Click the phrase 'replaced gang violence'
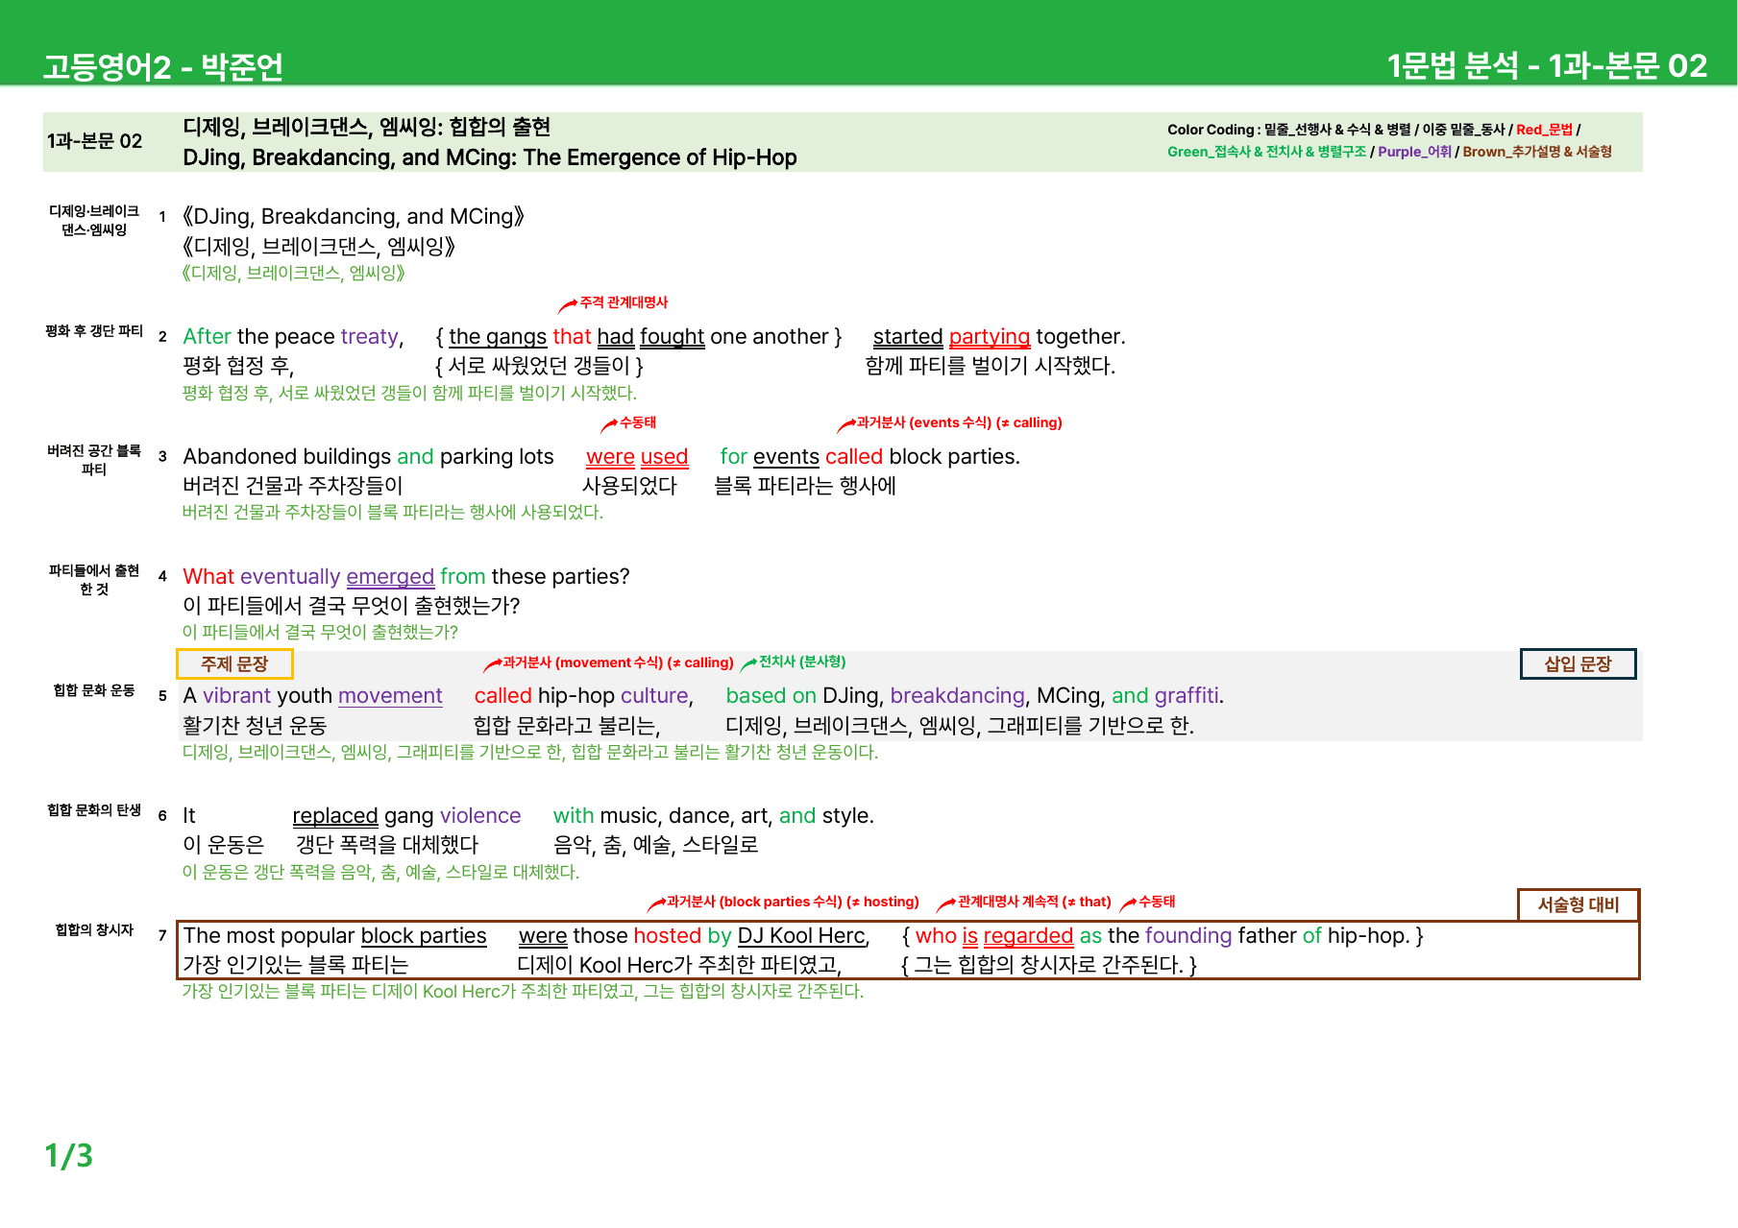Image resolution: width=1738 pixels, height=1228 pixels. 406,816
